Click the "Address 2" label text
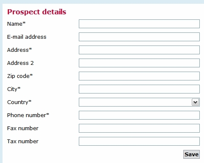The height and width of the screenshot is (163, 204). click(20, 63)
